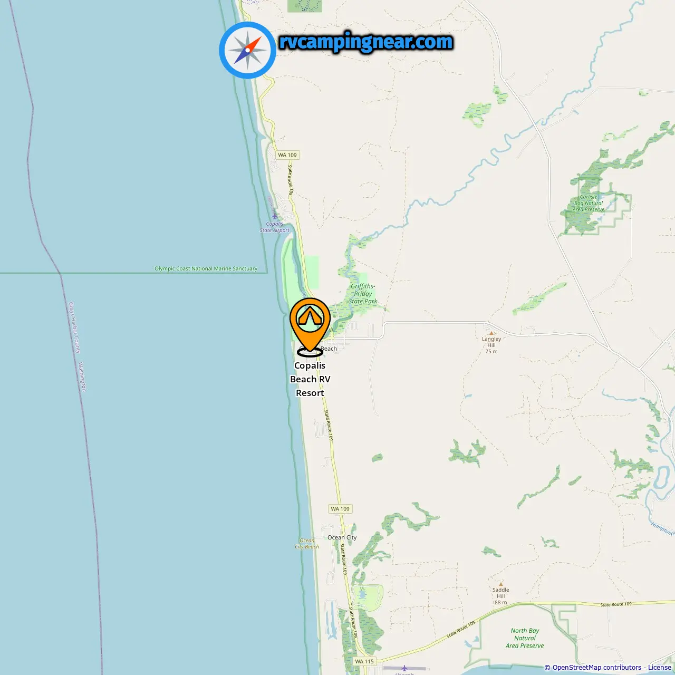This screenshot has height=675, width=675.
Task: Click the Saddle Hill peak triangle
Action: pos(501,584)
